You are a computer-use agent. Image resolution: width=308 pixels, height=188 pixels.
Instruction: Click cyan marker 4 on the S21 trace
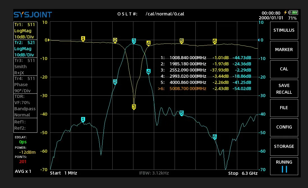[x=149, y=72]
